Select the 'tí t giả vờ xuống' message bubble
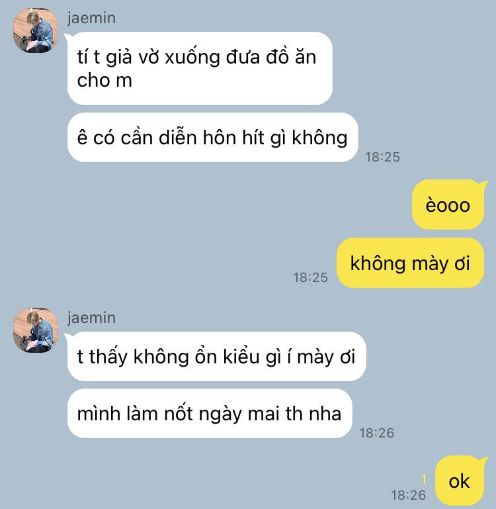 [x=200, y=68]
